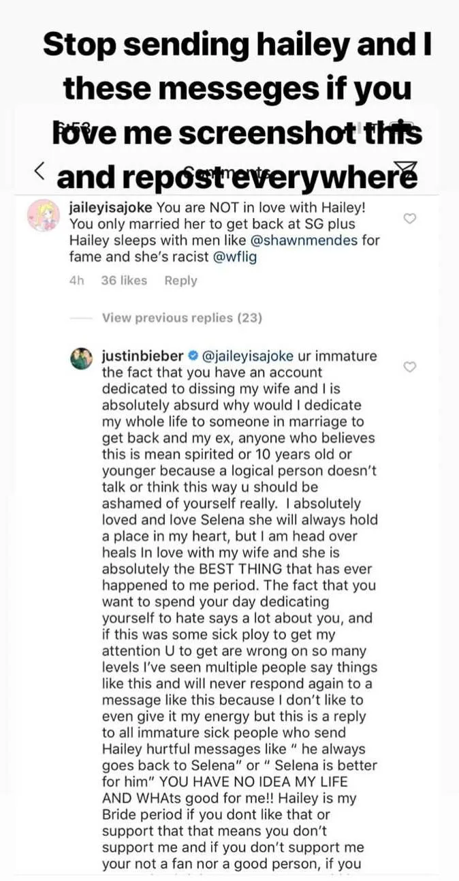Click the blue verified badge beside justinbieber
459x881 pixels.
(193, 356)
